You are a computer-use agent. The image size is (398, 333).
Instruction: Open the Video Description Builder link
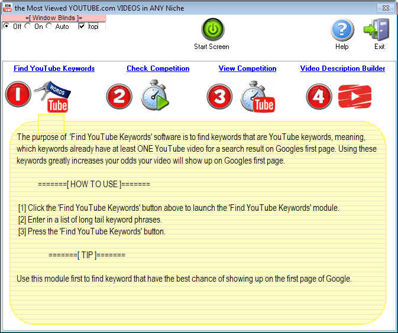point(342,68)
